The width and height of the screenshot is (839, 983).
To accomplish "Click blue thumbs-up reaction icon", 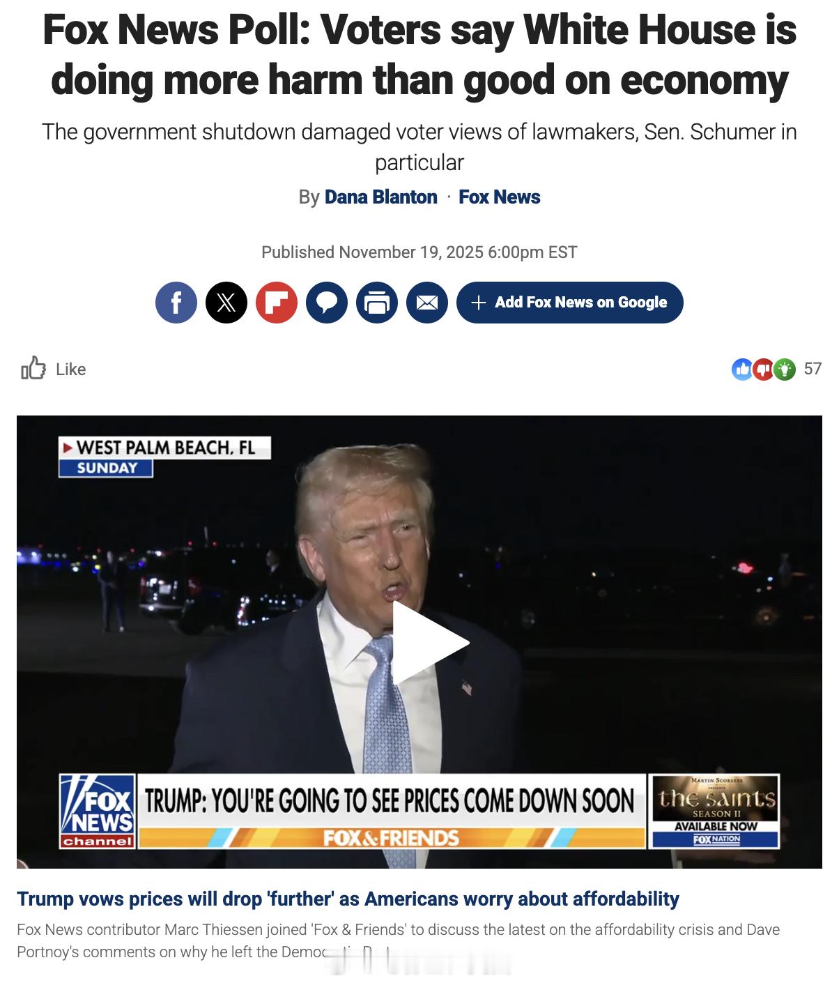I will click(742, 369).
